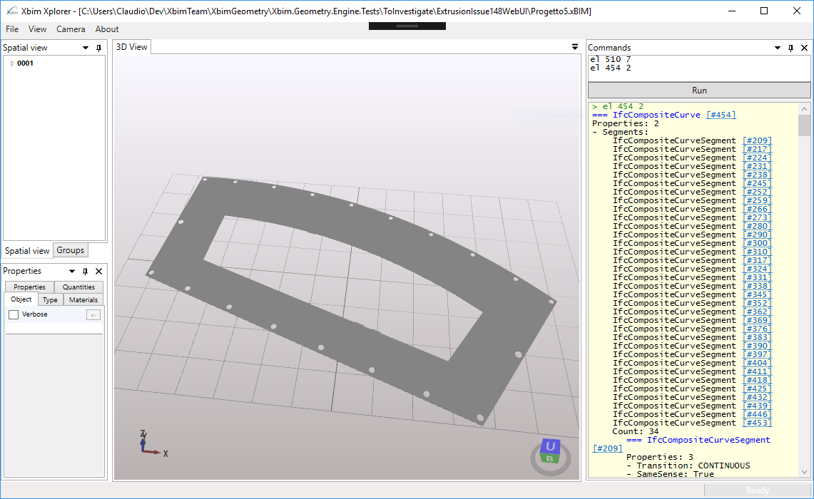Close the Properties panel
This screenshot has height=499, width=814.
(x=98, y=271)
